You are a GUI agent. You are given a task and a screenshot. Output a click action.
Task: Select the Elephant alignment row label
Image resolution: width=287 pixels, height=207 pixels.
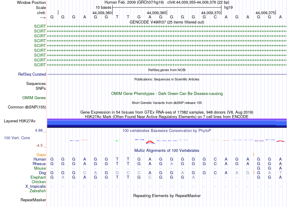38,177
